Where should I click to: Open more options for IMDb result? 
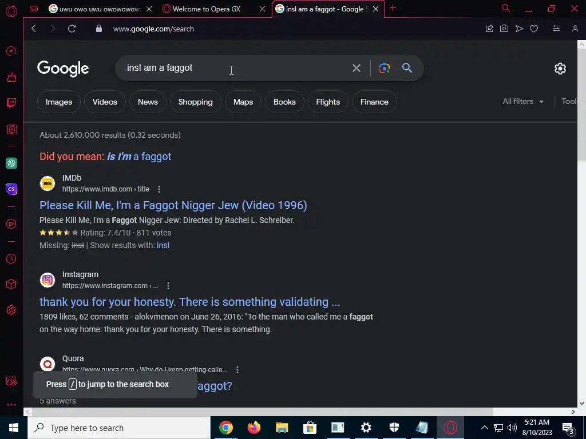click(159, 189)
